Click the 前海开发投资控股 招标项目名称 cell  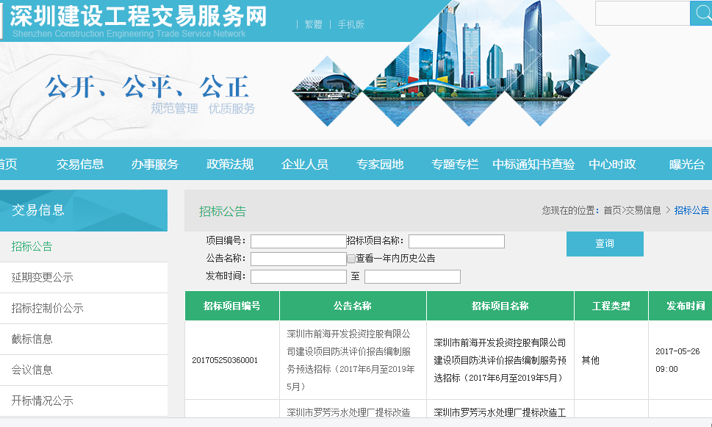click(500, 360)
